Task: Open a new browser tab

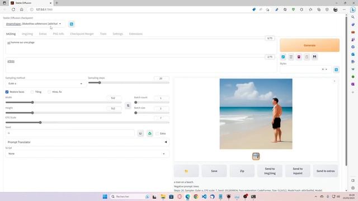Action: tap(56, 3)
